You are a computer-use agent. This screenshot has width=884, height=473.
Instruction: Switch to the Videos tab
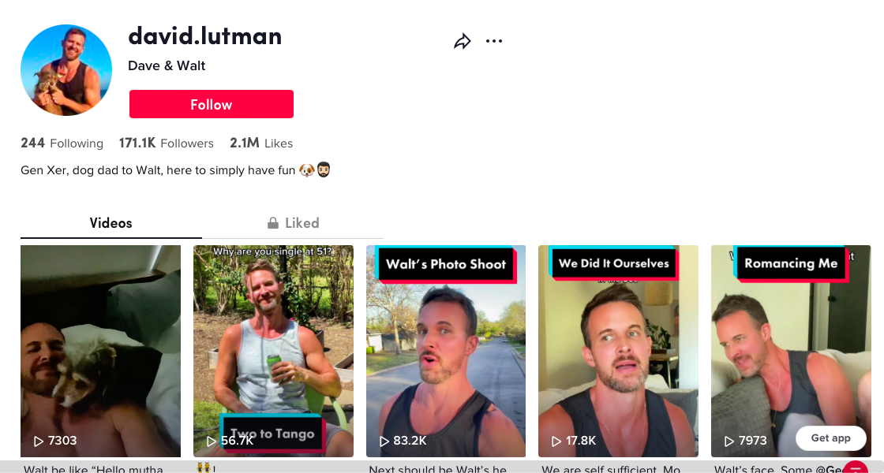click(111, 223)
